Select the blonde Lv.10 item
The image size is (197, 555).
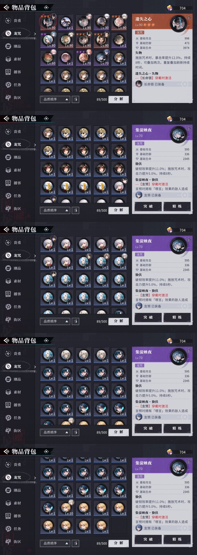[x=65, y=507]
